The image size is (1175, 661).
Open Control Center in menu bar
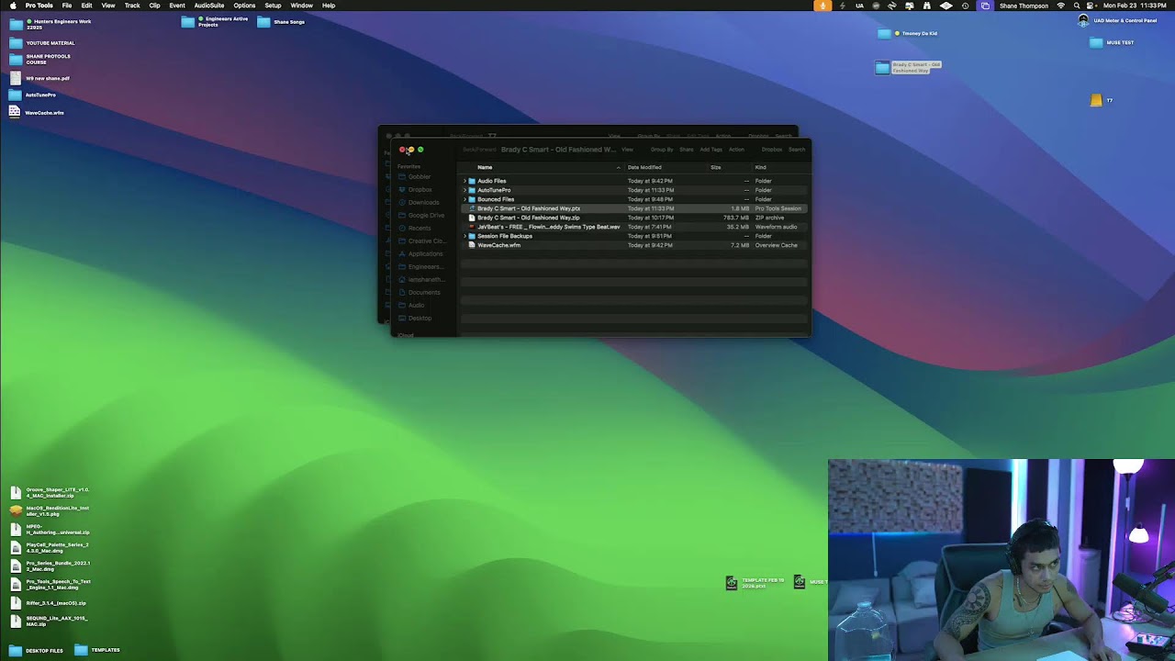pyautogui.click(x=1091, y=6)
